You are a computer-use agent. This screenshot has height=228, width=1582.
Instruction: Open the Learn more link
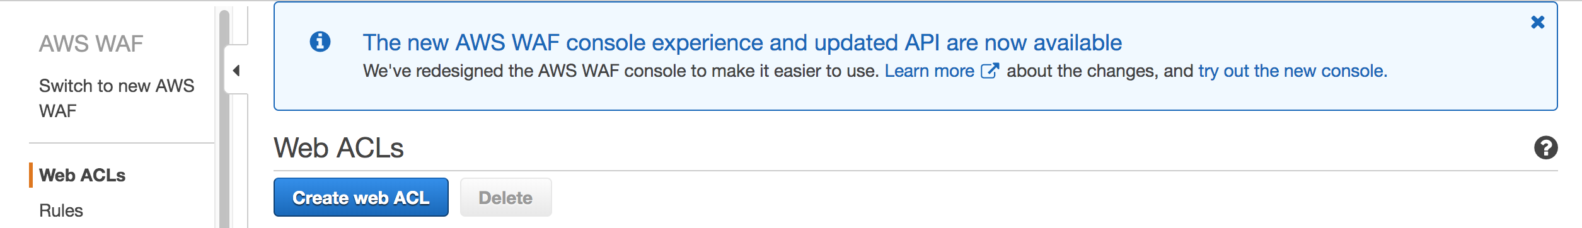pyautogui.click(x=929, y=71)
